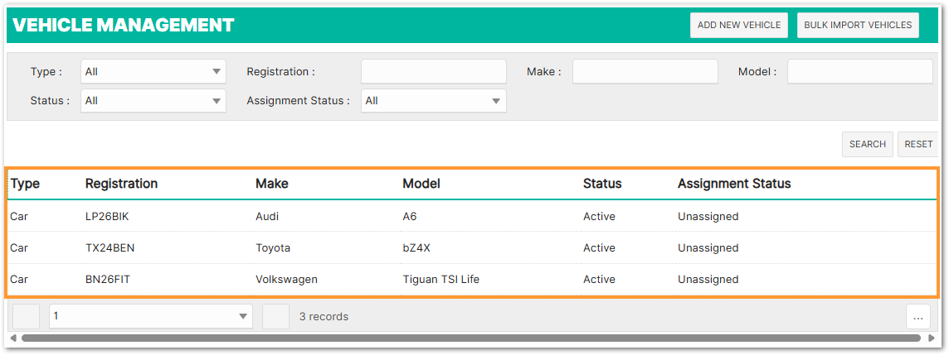Select the Model filter input box

point(859,72)
